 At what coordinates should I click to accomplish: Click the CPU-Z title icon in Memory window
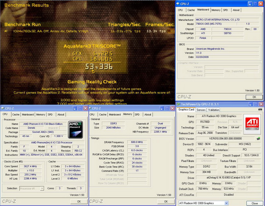coord(90,108)
